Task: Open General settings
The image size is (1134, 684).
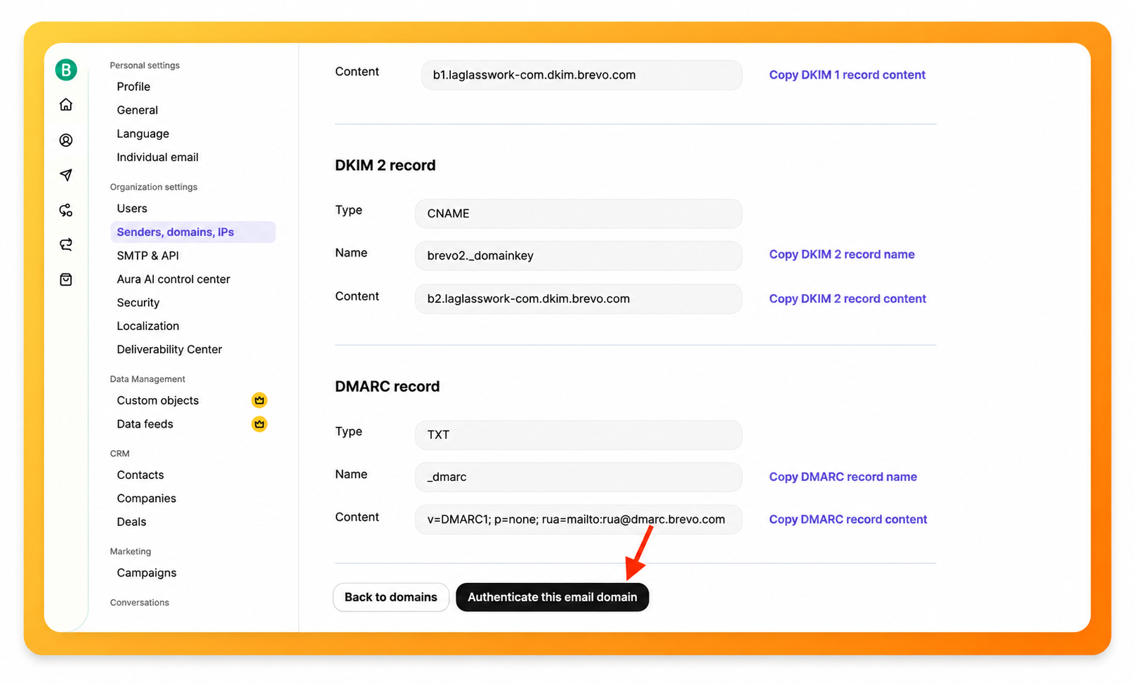Action: [x=138, y=110]
